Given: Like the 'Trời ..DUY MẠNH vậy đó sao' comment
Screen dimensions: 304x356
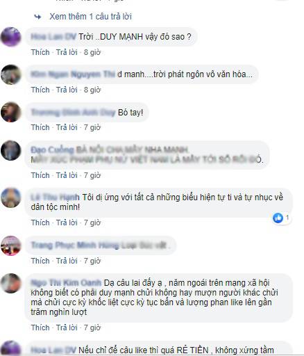Looking at the screenshot, I should pyautogui.click(x=40, y=52).
